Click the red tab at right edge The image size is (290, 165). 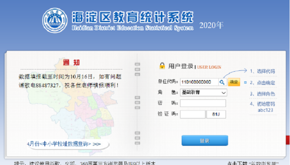(x=288, y=140)
